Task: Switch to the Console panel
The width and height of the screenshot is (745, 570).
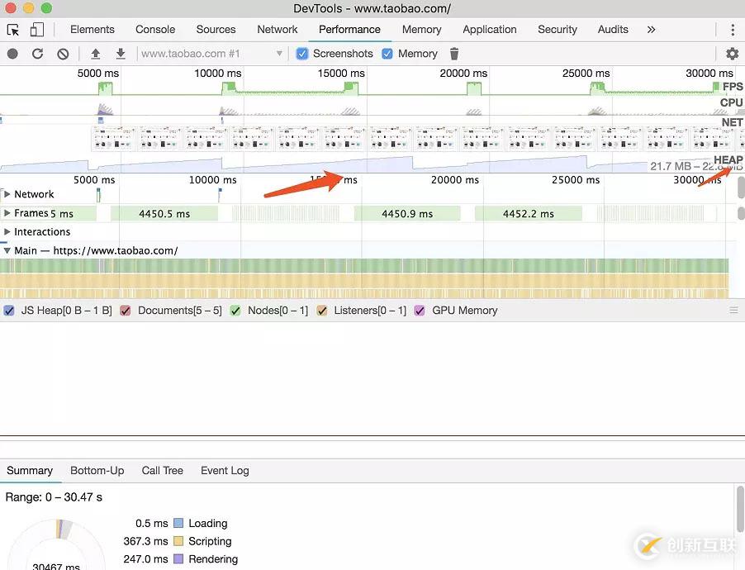Action: 155,30
